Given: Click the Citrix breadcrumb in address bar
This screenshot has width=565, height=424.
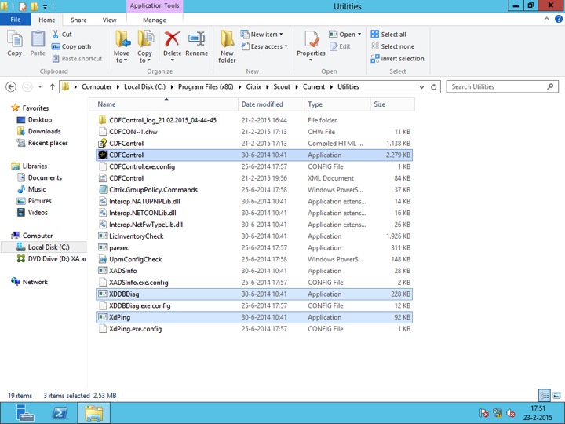Looking at the screenshot, I should point(253,86).
